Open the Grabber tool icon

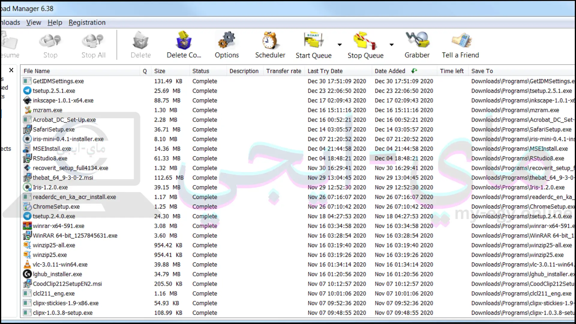tap(417, 40)
